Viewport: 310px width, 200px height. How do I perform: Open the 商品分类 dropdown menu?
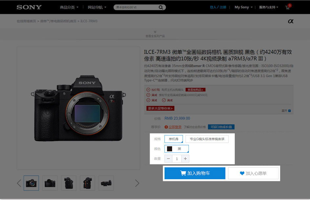(69, 7)
